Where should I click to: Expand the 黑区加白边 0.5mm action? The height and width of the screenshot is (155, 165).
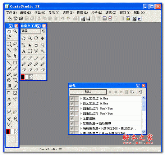81,99
